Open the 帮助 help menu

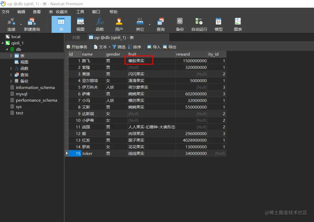coord(113,12)
